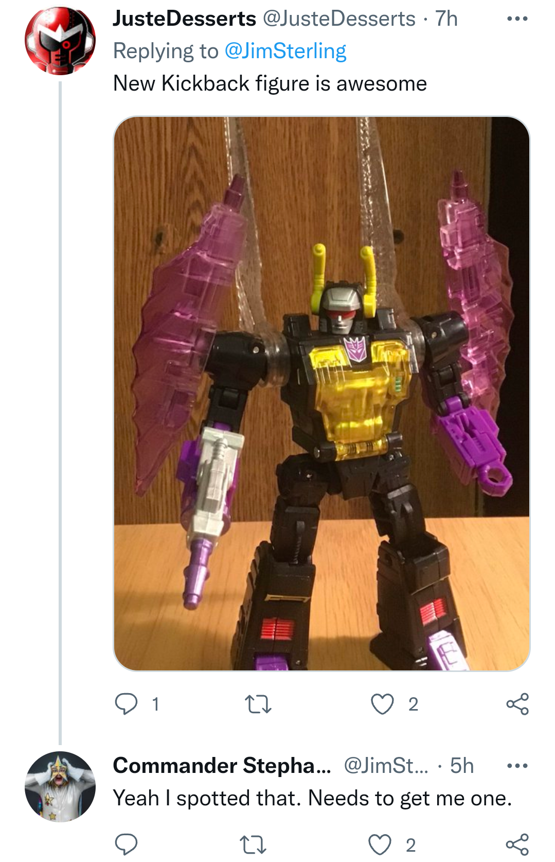Share Commander Stephanie's reply tweet
555x862 pixels.
click(x=517, y=844)
